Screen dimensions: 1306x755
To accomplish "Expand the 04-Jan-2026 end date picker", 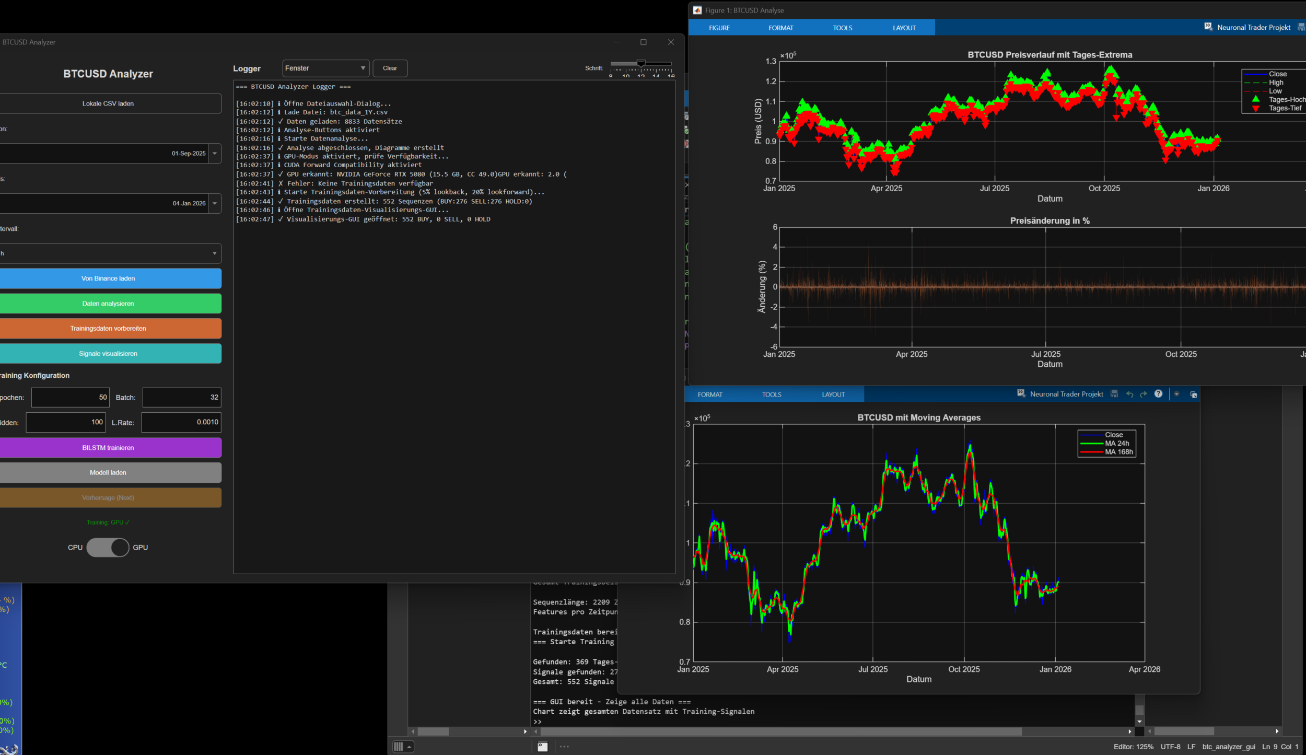I will (x=215, y=204).
